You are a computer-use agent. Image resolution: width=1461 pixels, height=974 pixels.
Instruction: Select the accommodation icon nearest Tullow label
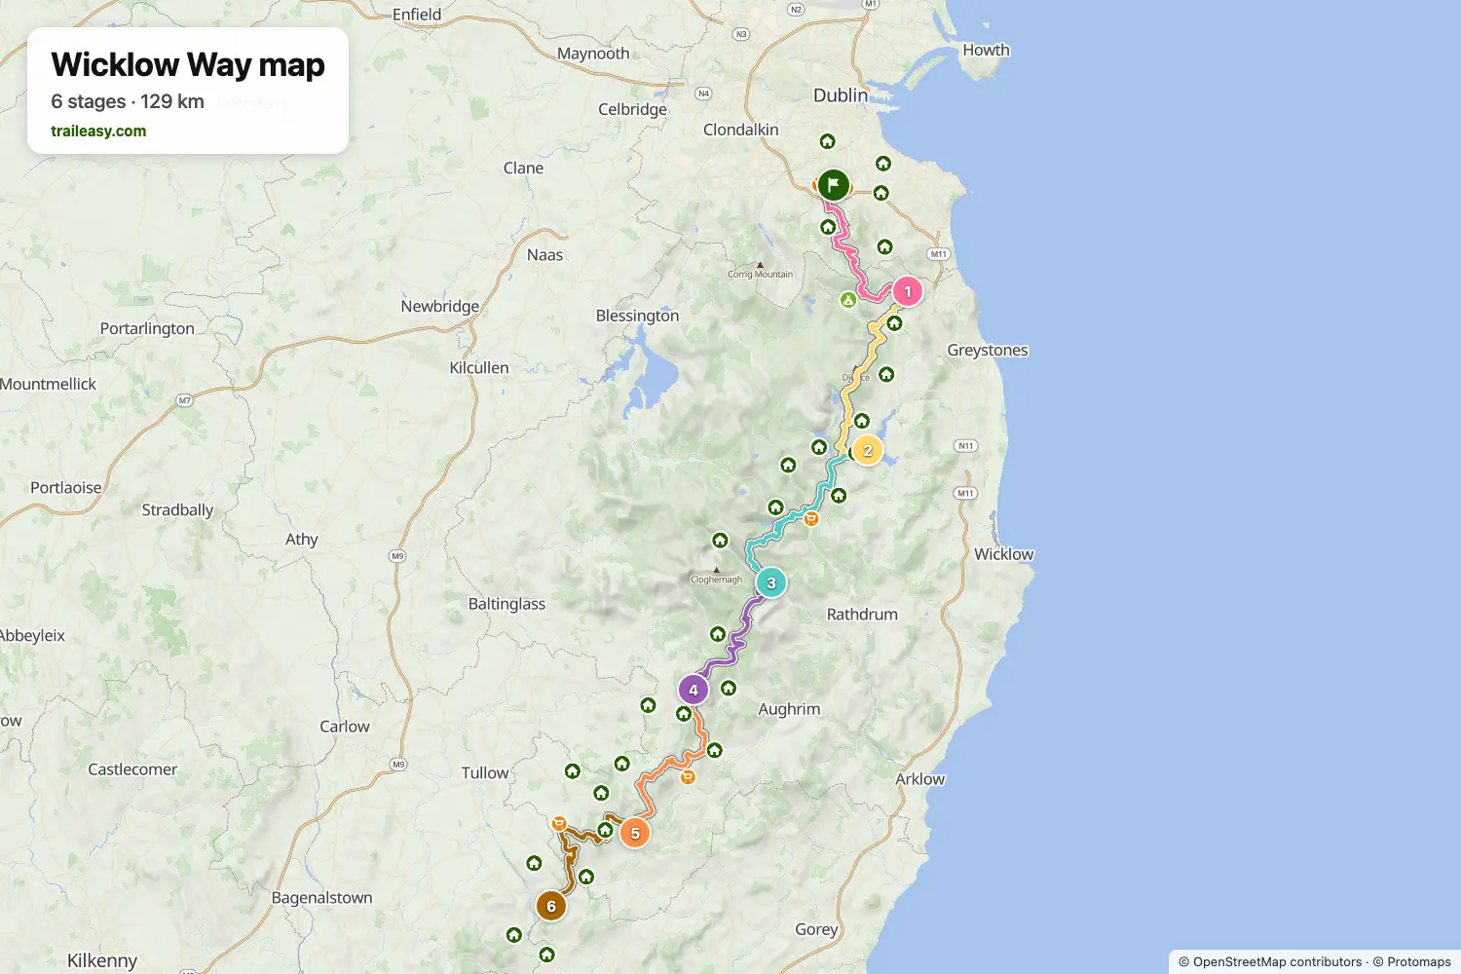point(573,770)
